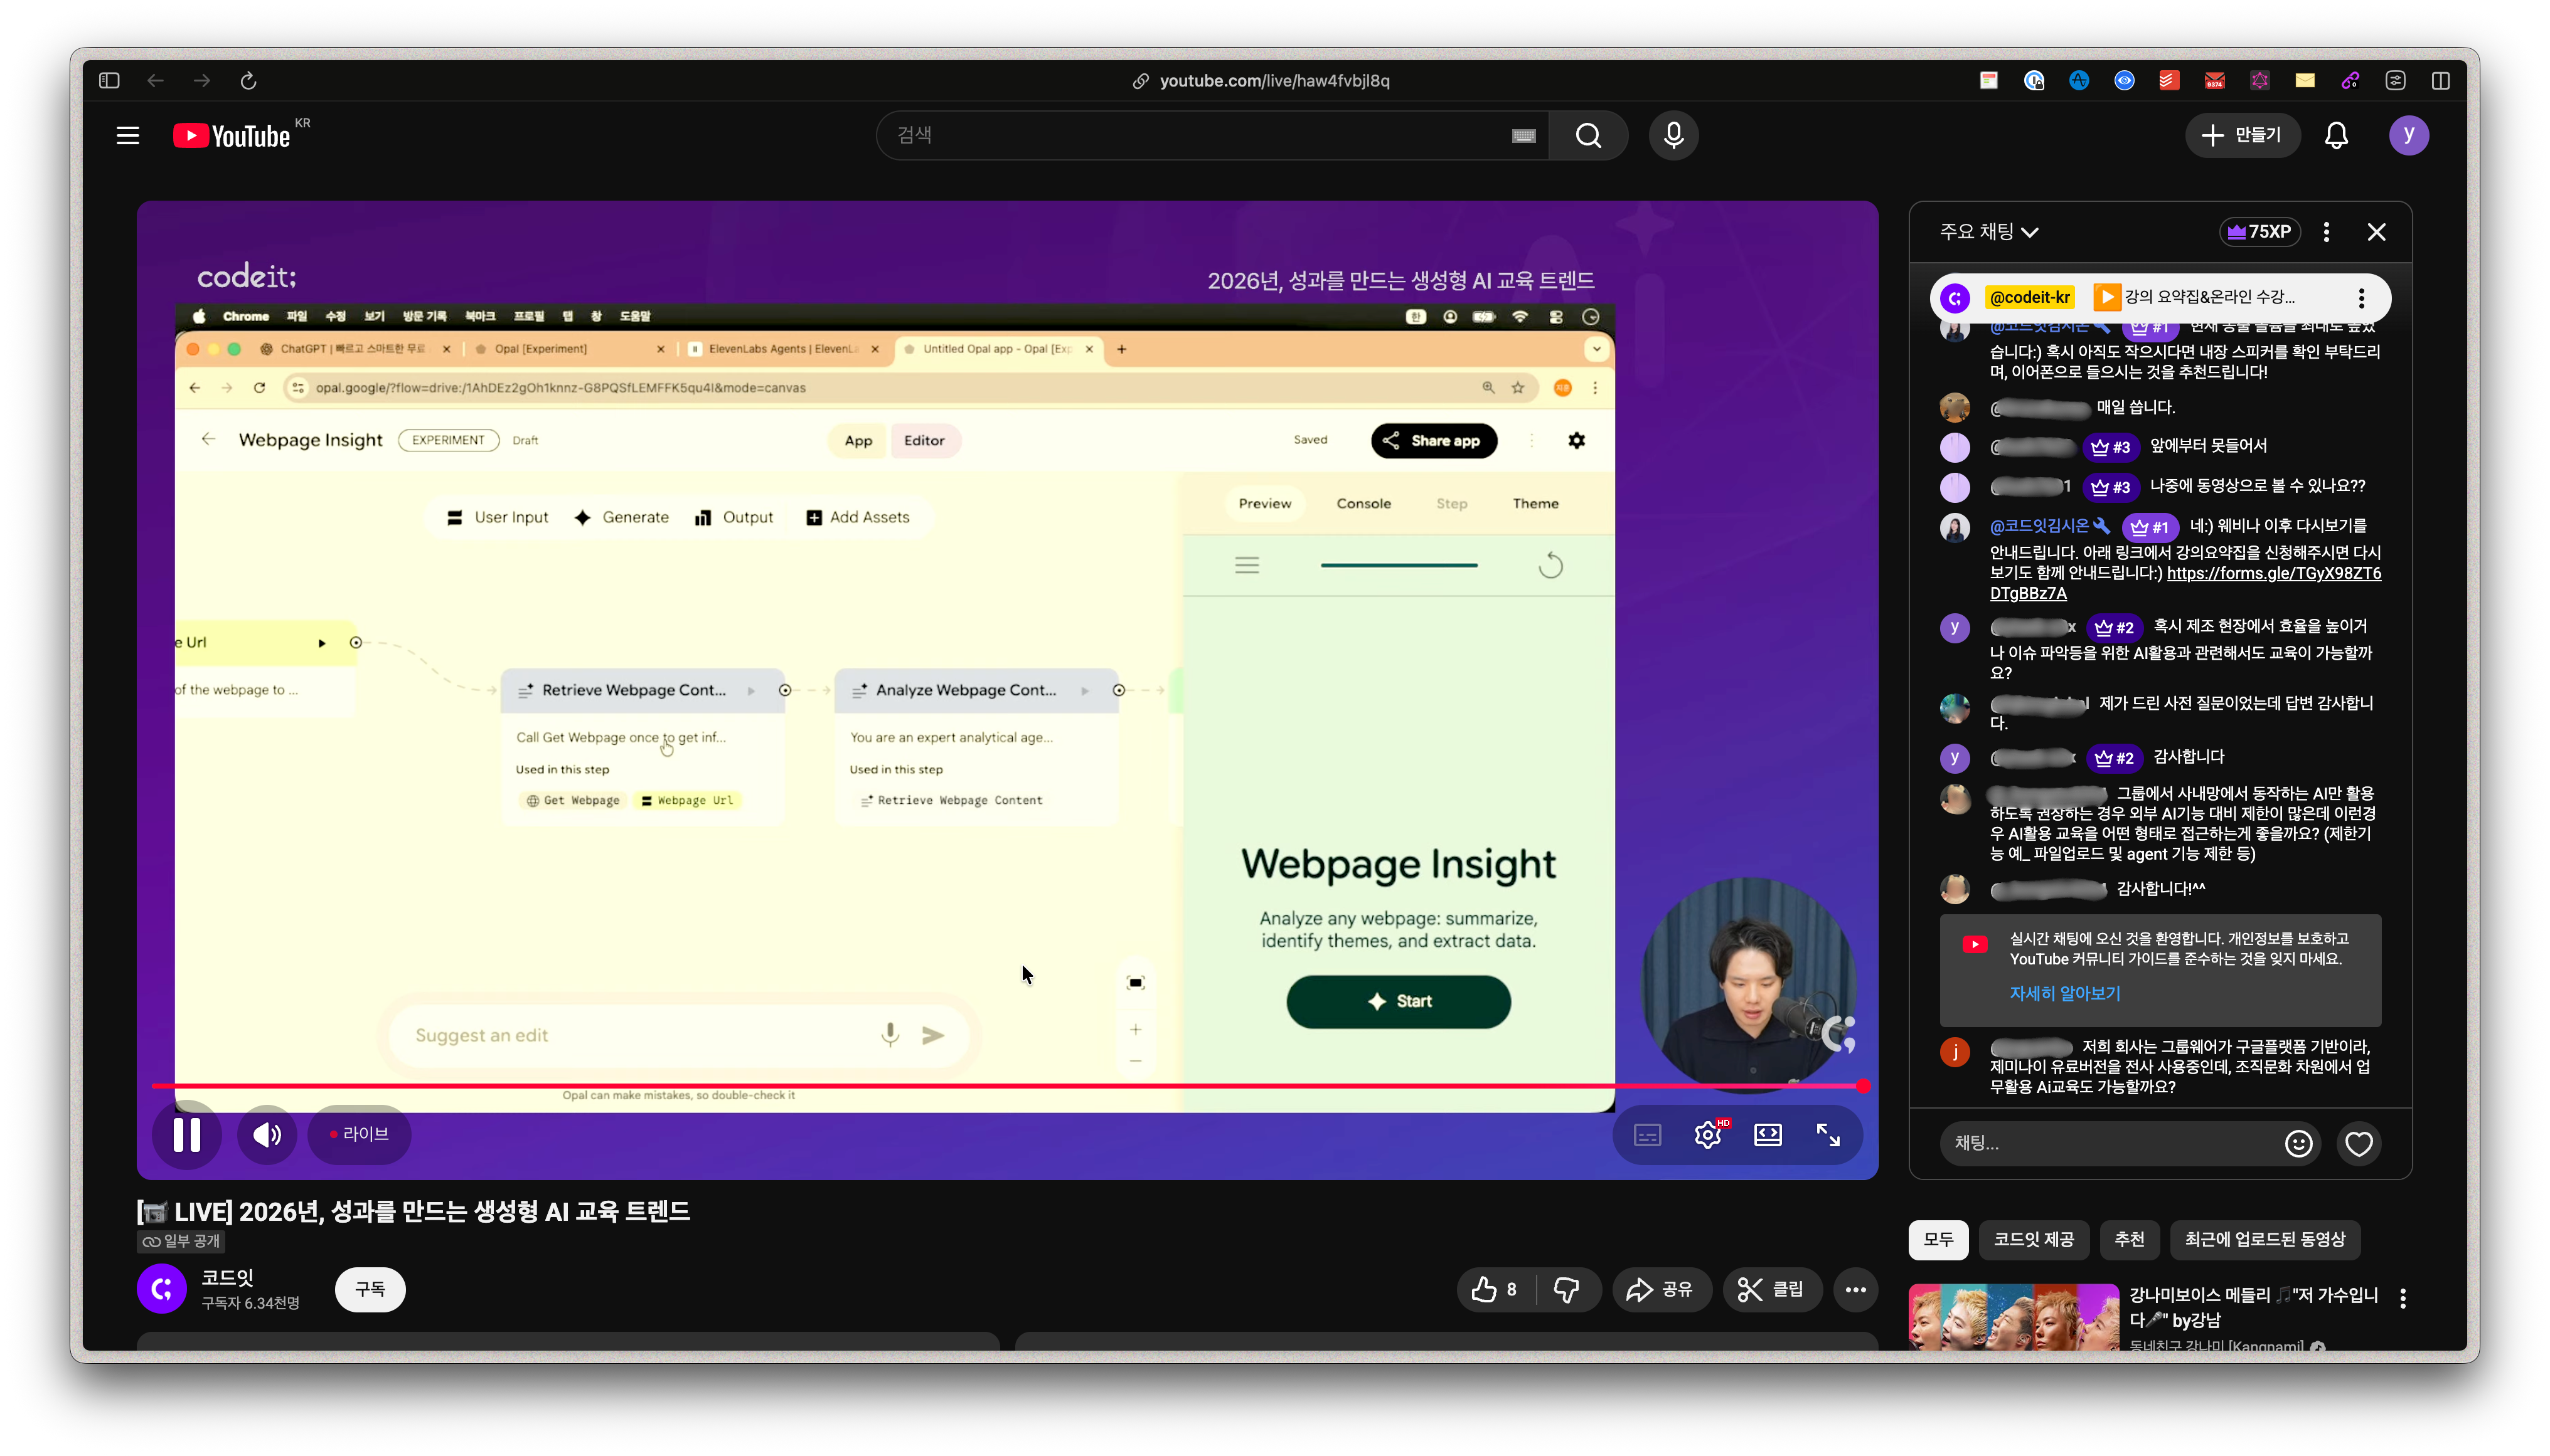Click the search magnifier button

[1587, 135]
